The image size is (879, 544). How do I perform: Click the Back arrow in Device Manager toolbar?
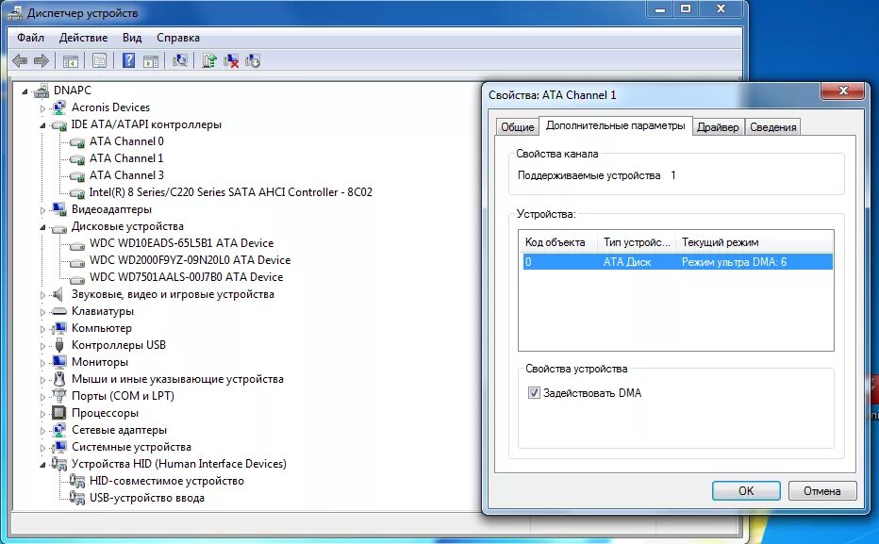(20, 60)
